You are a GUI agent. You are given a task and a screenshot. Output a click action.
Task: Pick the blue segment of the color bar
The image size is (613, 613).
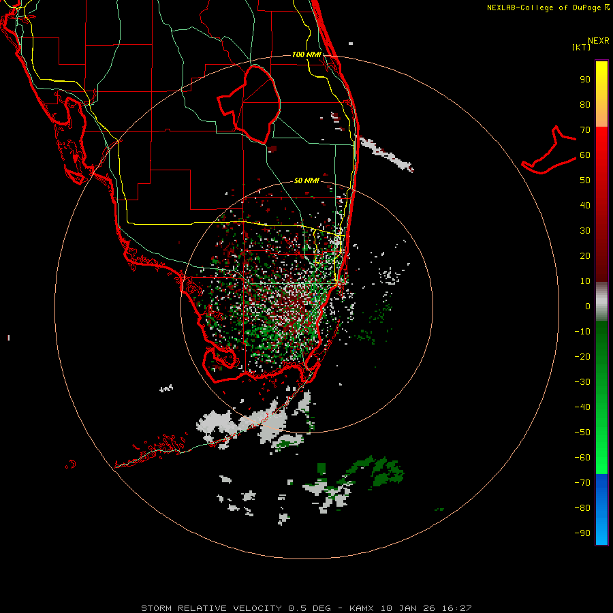601,509
